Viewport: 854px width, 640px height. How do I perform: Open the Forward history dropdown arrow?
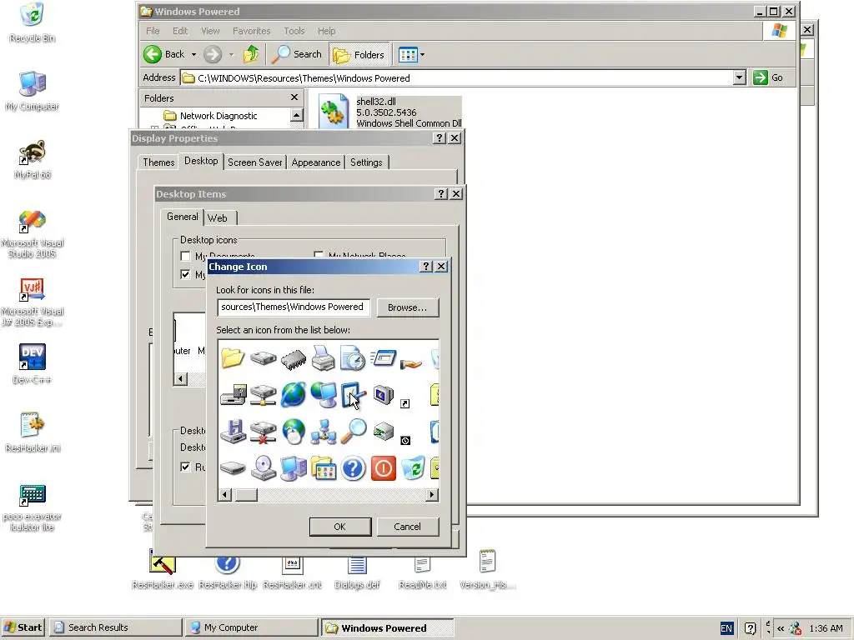[x=231, y=54]
